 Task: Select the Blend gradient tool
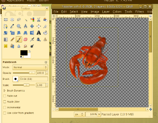point(6,39)
